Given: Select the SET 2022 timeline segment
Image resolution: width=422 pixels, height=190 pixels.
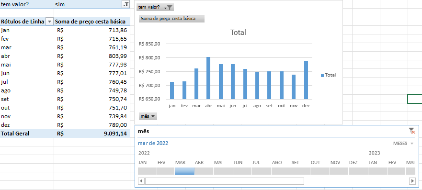Looking at the screenshot, I should pyautogui.click(x=300, y=171).
